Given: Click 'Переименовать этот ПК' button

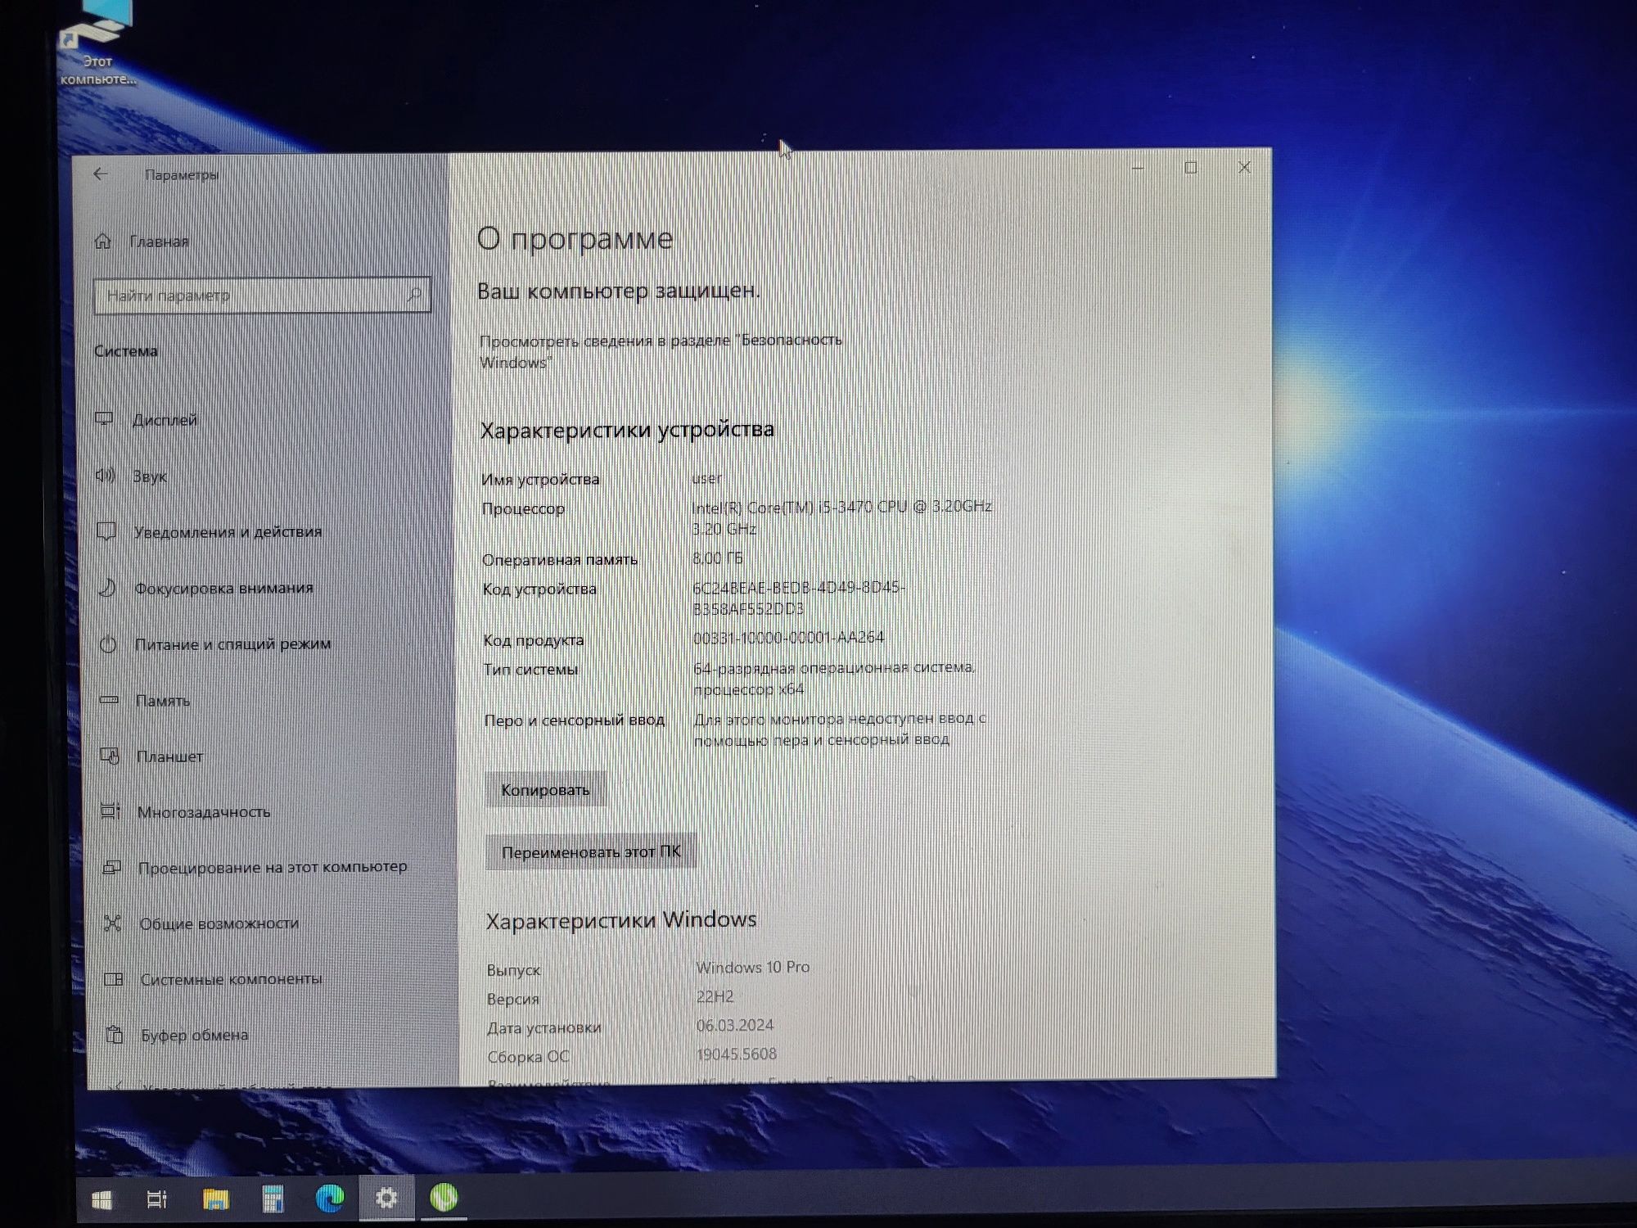Looking at the screenshot, I should 591,851.
